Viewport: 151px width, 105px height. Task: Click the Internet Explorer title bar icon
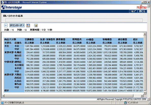2,2
